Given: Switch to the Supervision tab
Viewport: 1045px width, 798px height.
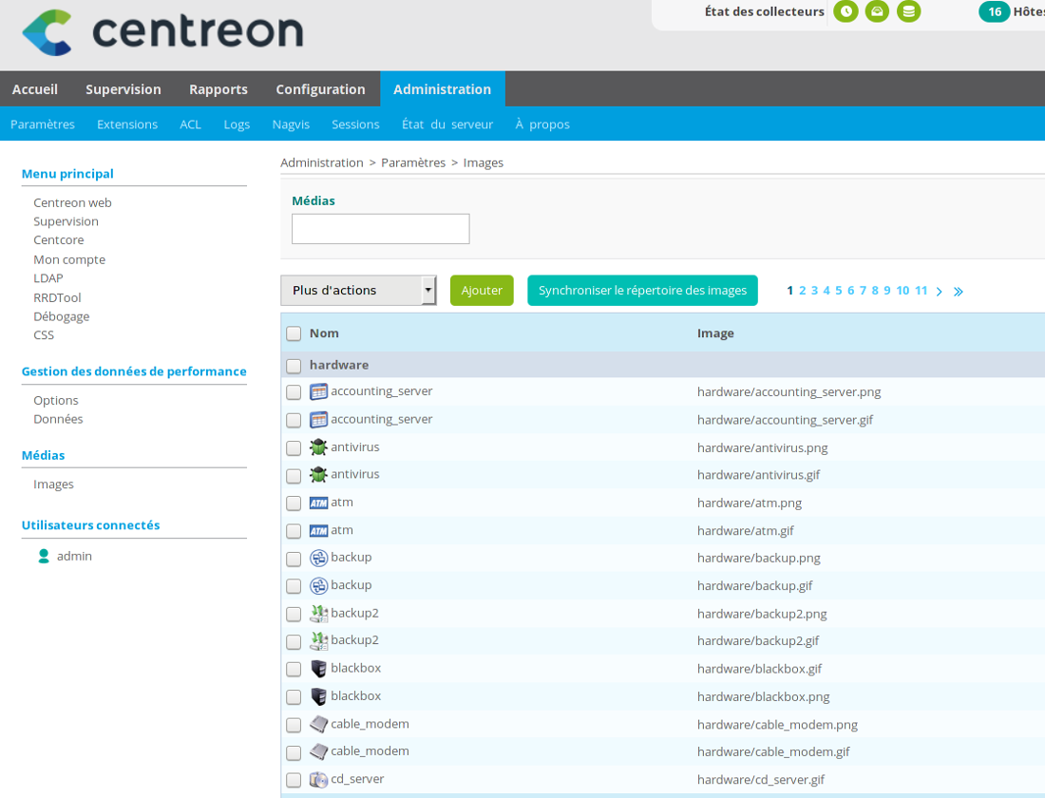Looking at the screenshot, I should (123, 88).
